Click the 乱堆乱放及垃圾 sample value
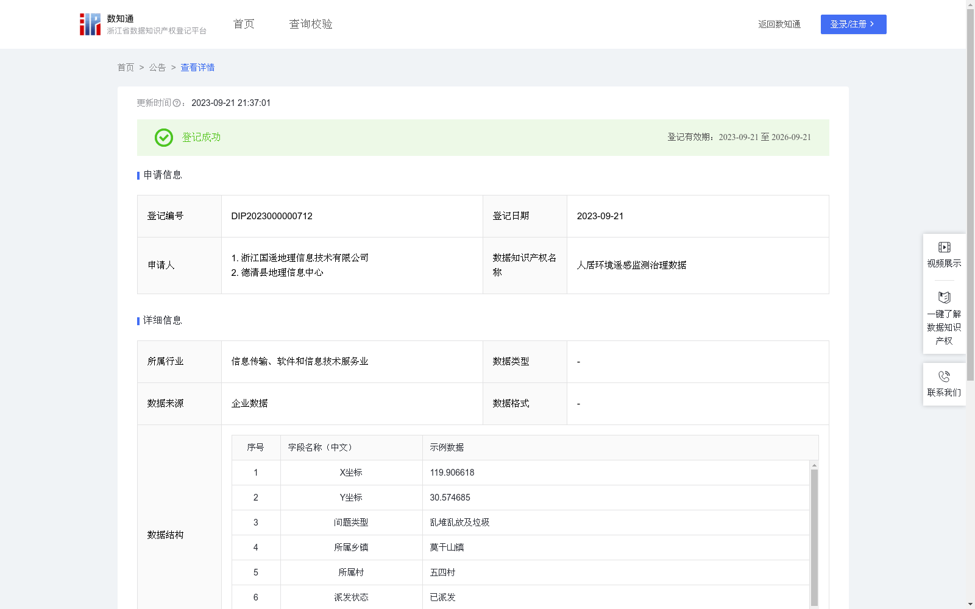The height and width of the screenshot is (609, 975). tap(459, 523)
